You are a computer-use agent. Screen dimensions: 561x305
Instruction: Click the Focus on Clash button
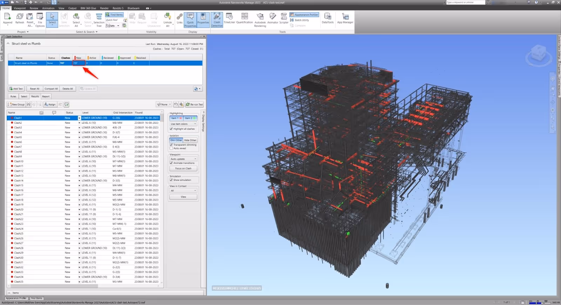pyautogui.click(x=183, y=169)
